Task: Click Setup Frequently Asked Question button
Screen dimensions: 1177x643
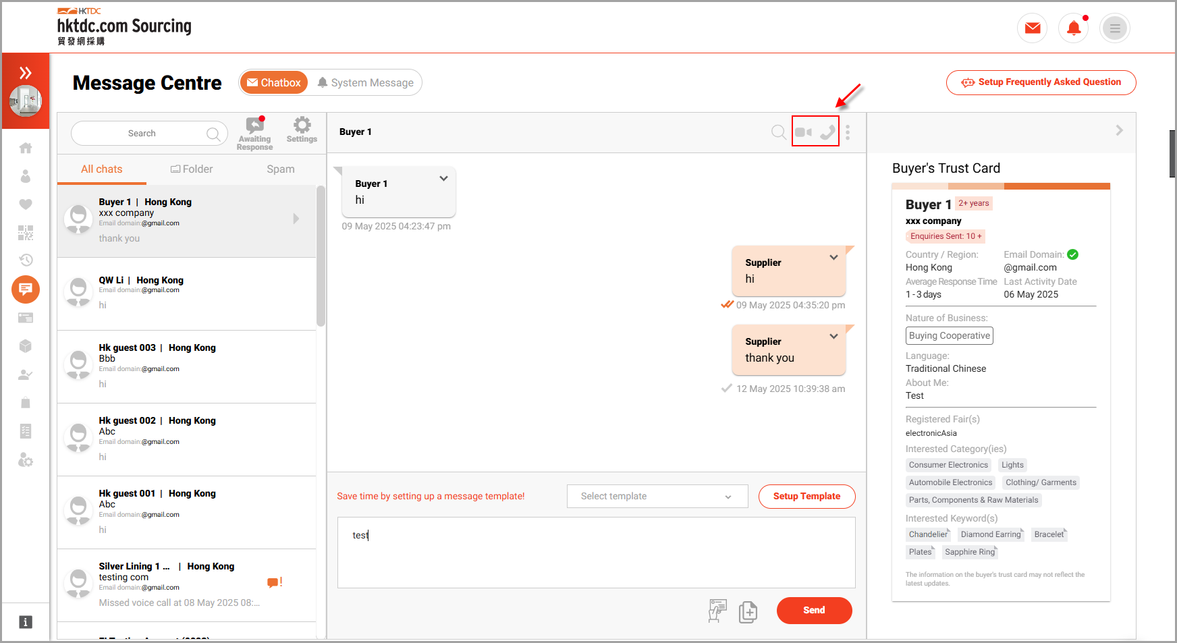Action: [1041, 82]
